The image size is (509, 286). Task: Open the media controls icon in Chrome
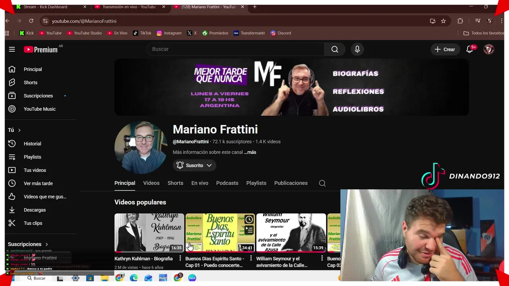478,21
